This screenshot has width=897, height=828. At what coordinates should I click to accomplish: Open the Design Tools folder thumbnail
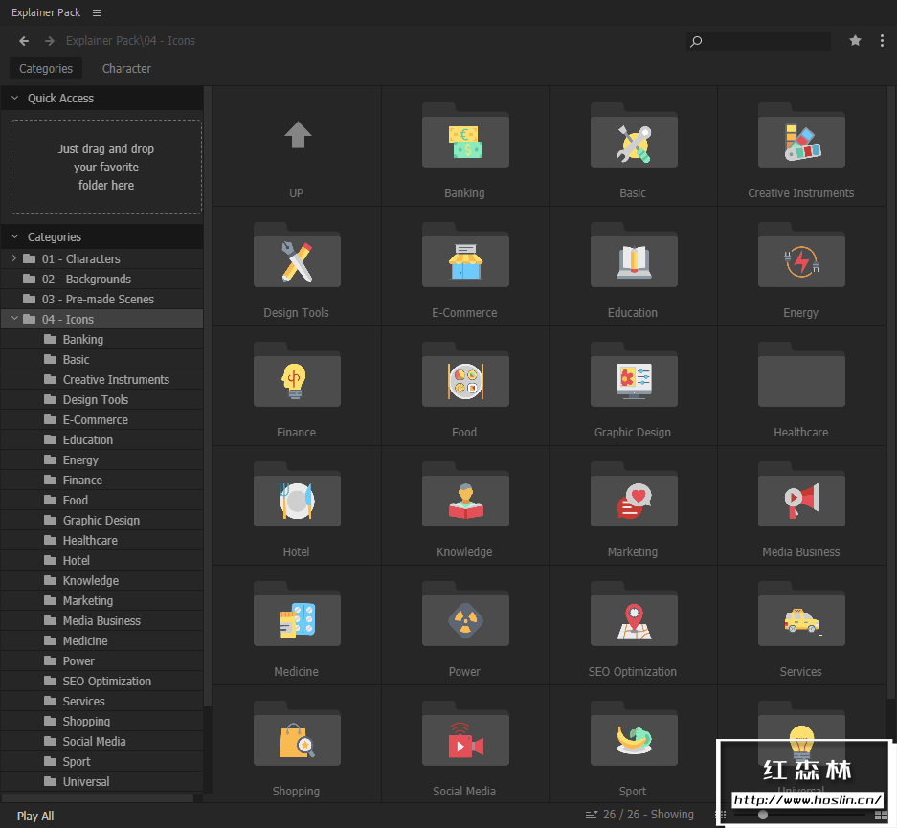[297, 255]
